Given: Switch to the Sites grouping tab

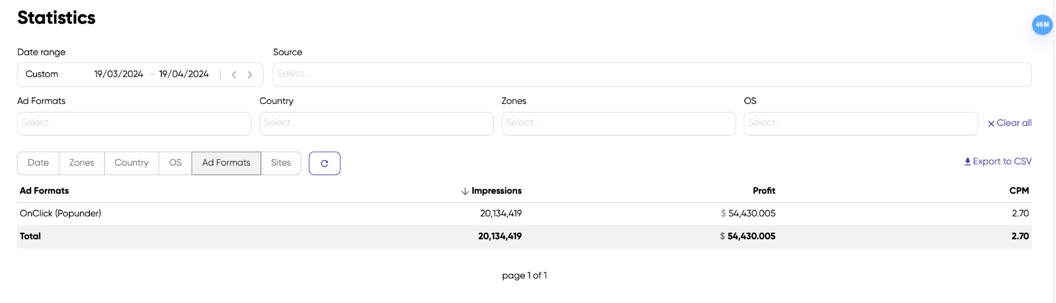Looking at the screenshot, I should point(281,163).
